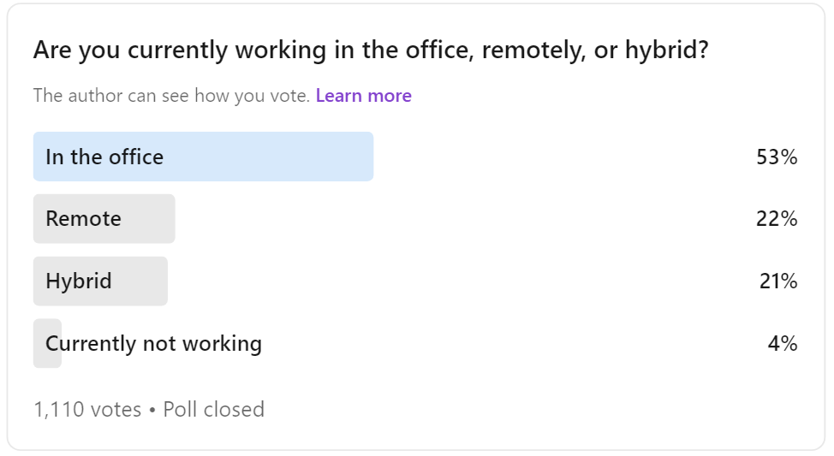
Task: Open the Learn more link
Action: coord(363,96)
